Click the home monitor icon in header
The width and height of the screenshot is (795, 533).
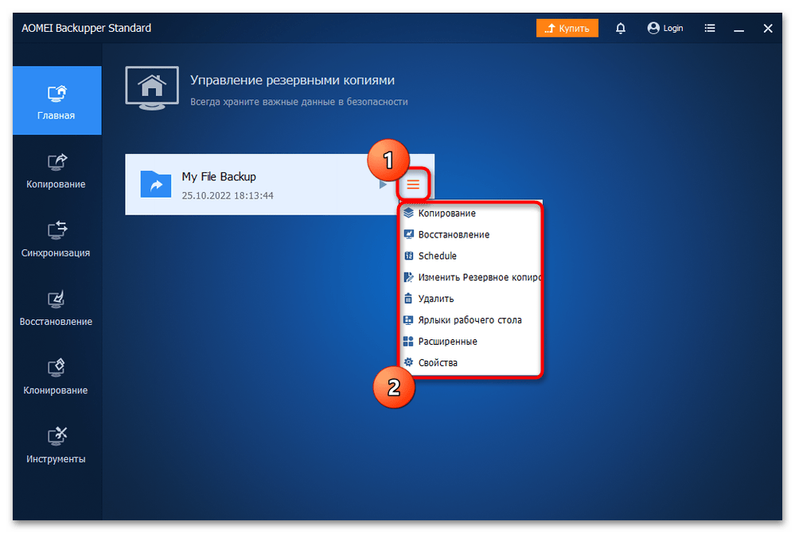pyautogui.click(x=152, y=88)
